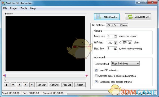Open the Dither method dropdown

click(125, 64)
